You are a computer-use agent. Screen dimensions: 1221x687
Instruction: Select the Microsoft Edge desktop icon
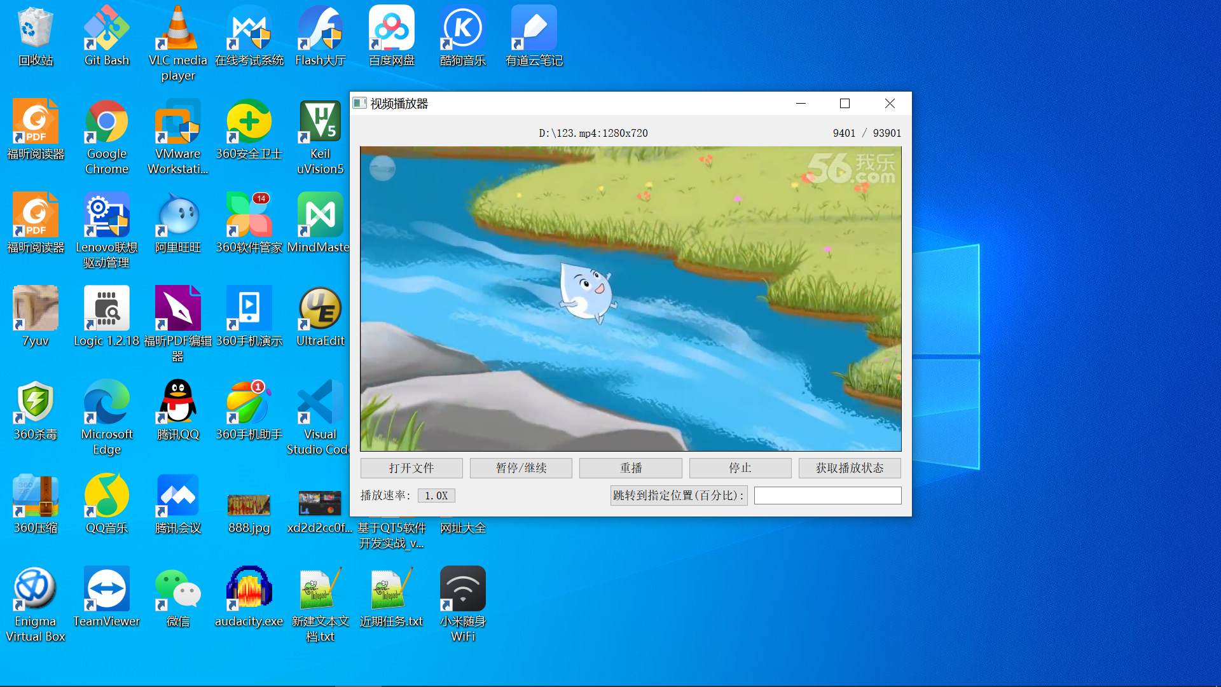point(107,402)
